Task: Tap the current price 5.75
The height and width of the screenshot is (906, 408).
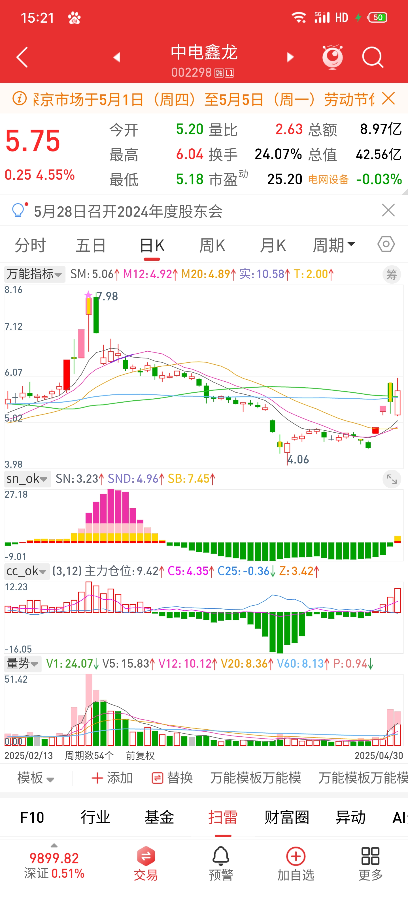Action: [x=33, y=141]
